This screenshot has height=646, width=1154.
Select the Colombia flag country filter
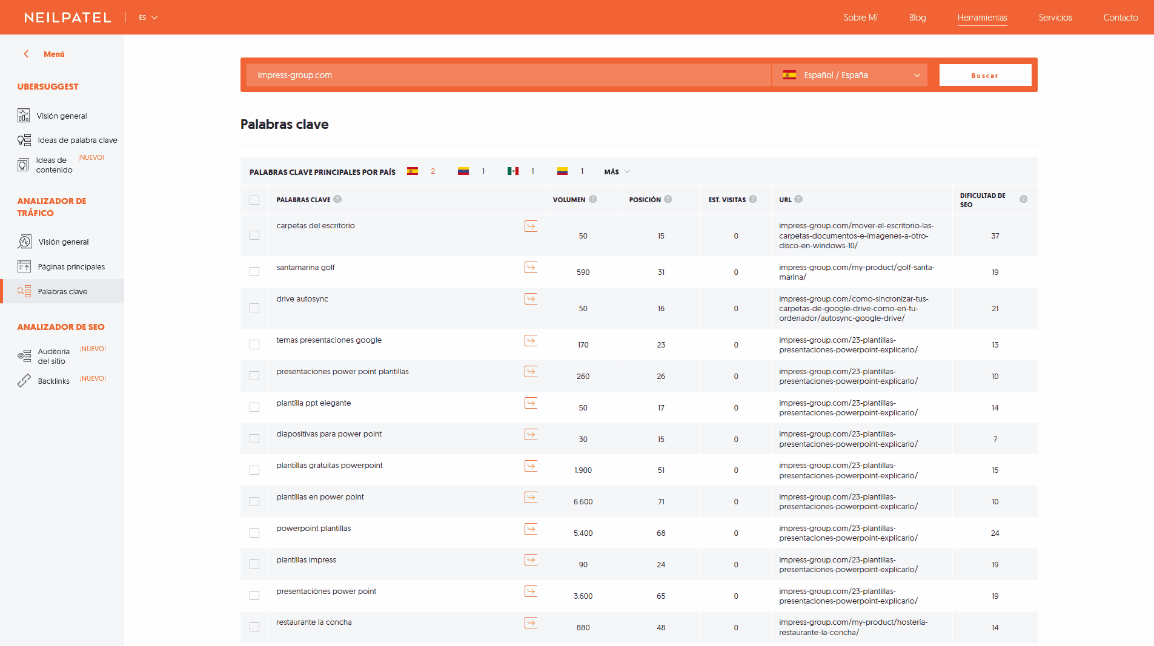pos(562,171)
